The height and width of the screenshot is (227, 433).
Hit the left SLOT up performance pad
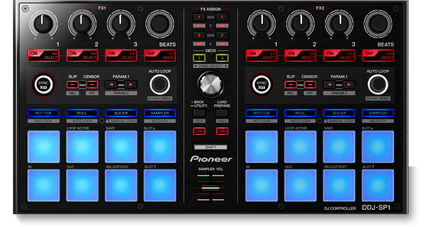(x=160, y=147)
